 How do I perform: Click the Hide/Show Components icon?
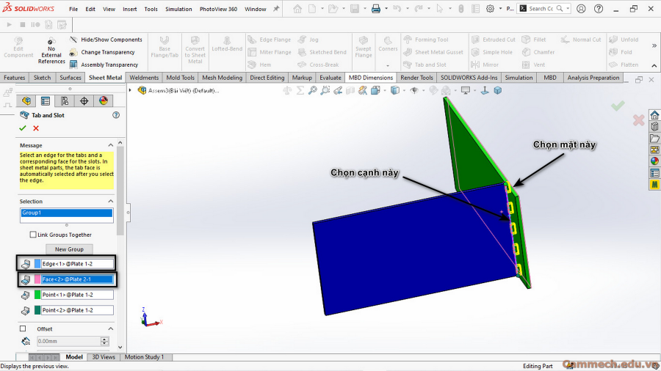tap(73, 40)
